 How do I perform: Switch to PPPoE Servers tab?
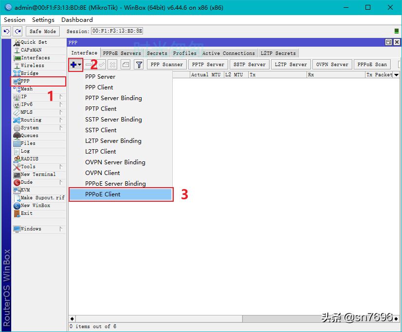coord(122,53)
